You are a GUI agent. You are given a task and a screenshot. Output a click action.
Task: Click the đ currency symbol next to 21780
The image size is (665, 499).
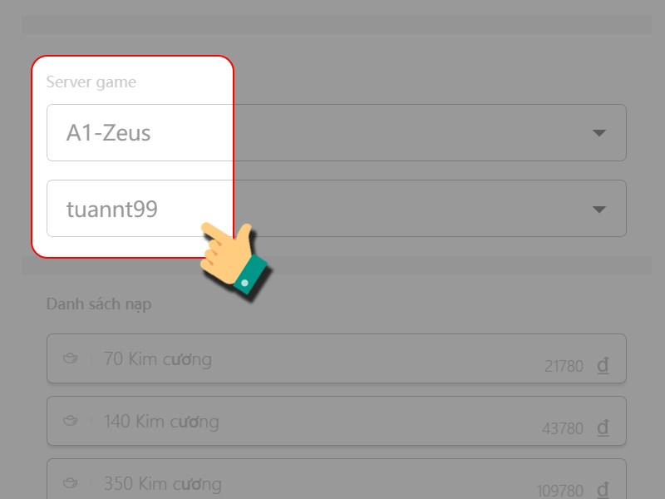click(x=603, y=365)
